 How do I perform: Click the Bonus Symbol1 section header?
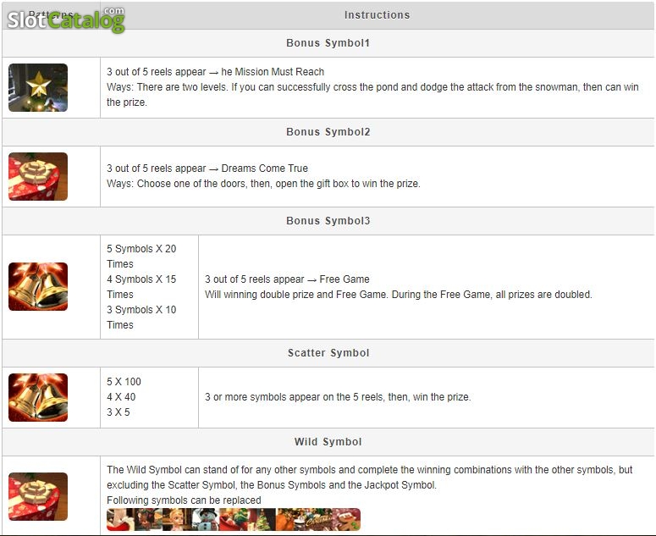click(x=328, y=43)
